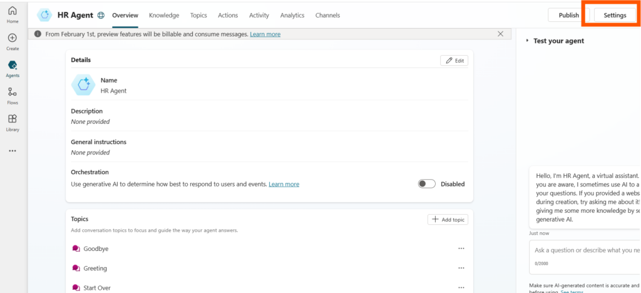Image resolution: width=641 pixels, height=293 pixels.
Task: Go to Home in left sidebar
Action: 13,14
